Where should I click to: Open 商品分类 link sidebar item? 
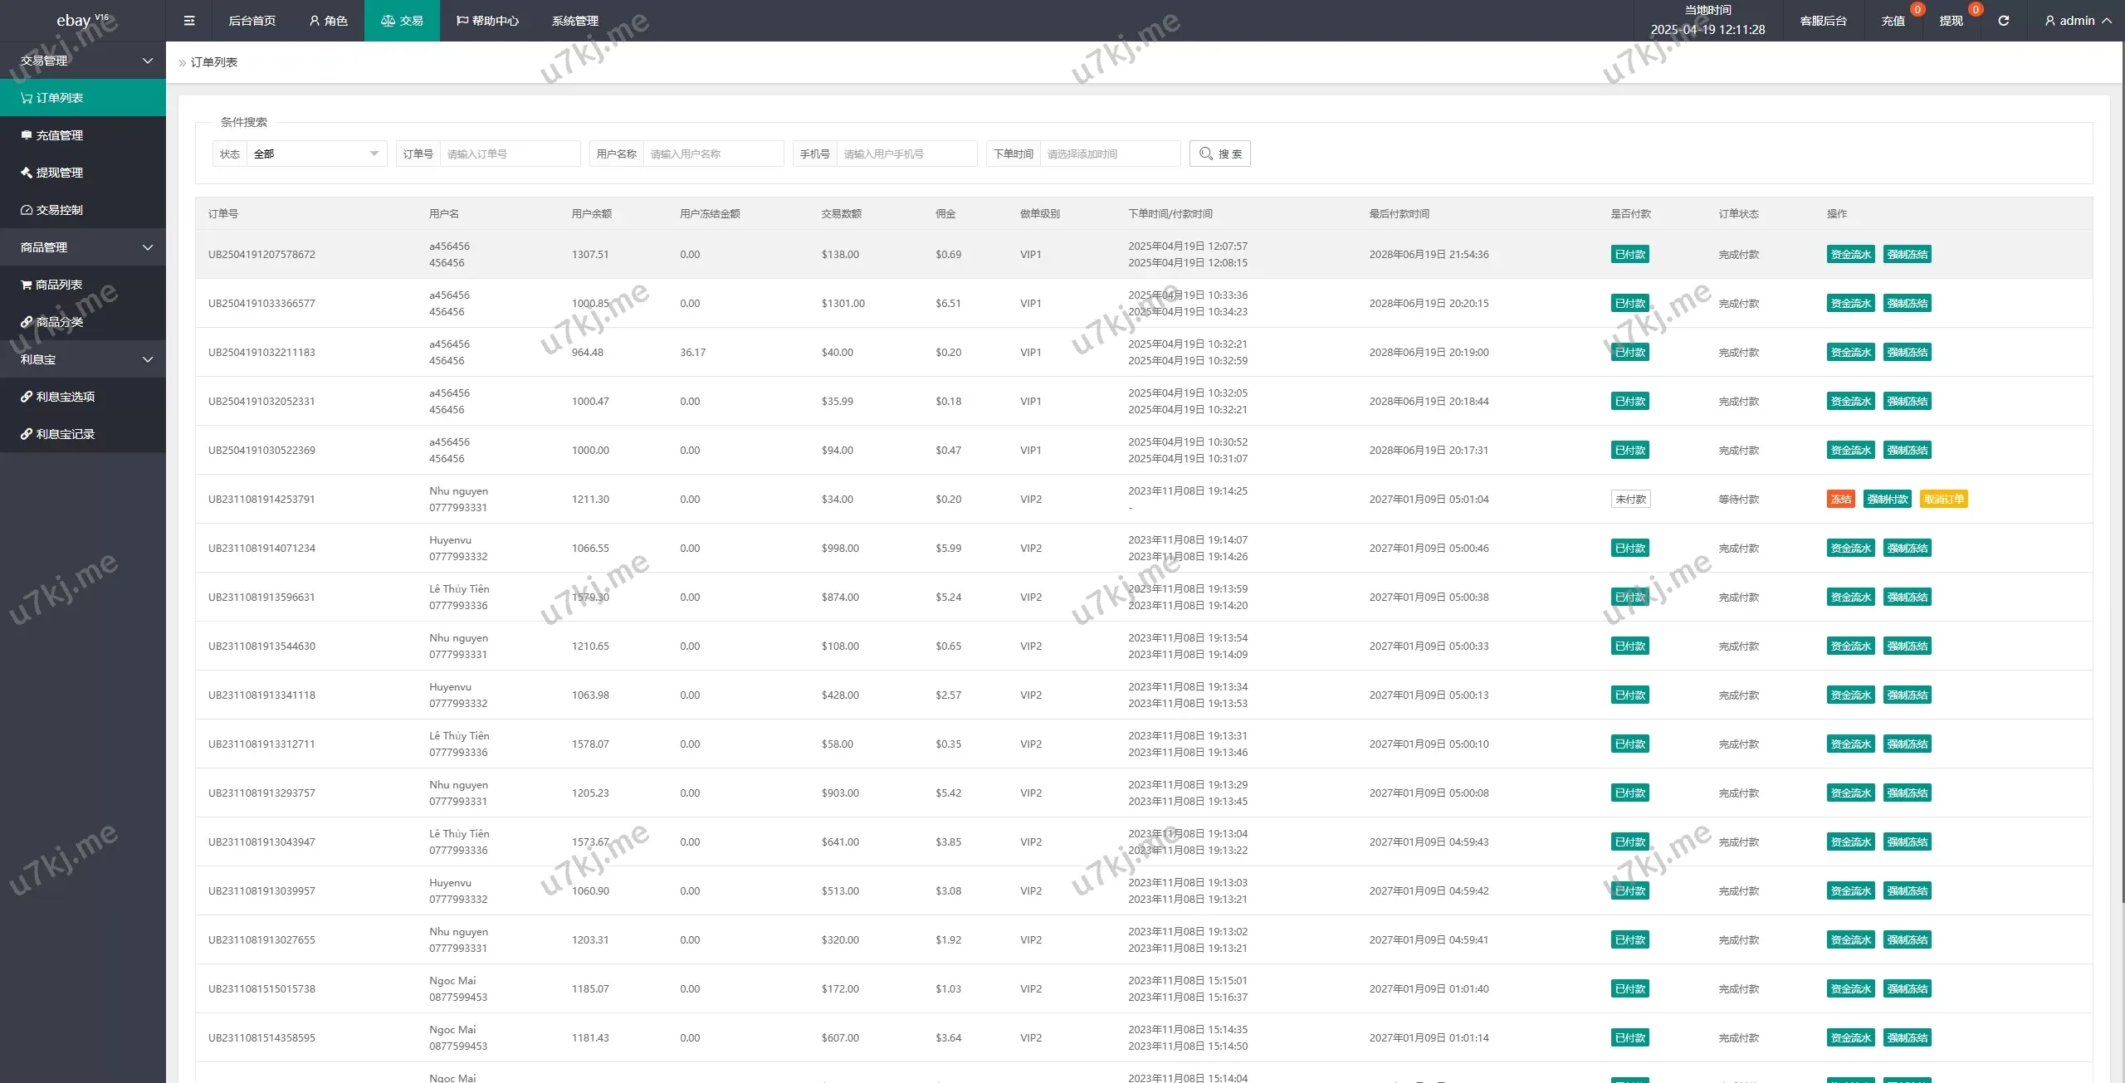tap(58, 322)
